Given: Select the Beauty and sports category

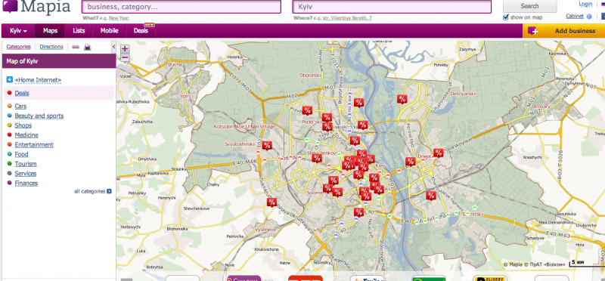Looking at the screenshot, I should 39,116.
